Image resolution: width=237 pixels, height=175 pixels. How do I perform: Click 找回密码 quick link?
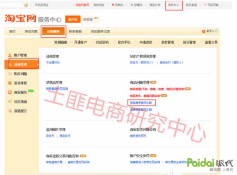pyautogui.click(x=102, y=42)
